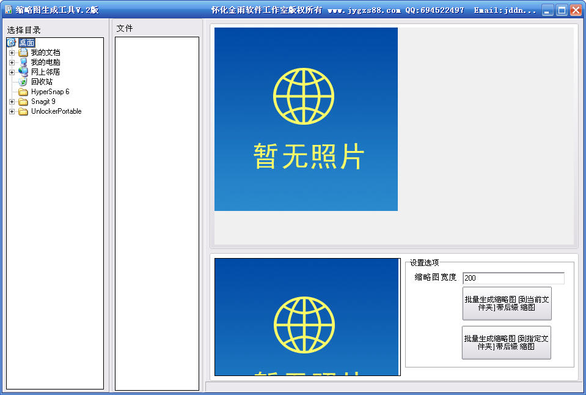This screenshot has height=395, width=586.
Task: Maximize the thumbnail tool window
Action: click(562, 10)
